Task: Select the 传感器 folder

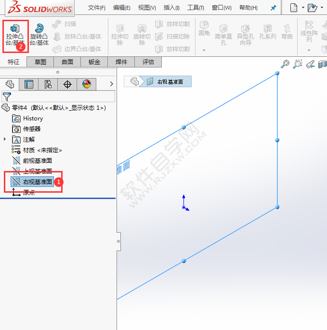Action: pyautogui.click(x=26, y=129)
